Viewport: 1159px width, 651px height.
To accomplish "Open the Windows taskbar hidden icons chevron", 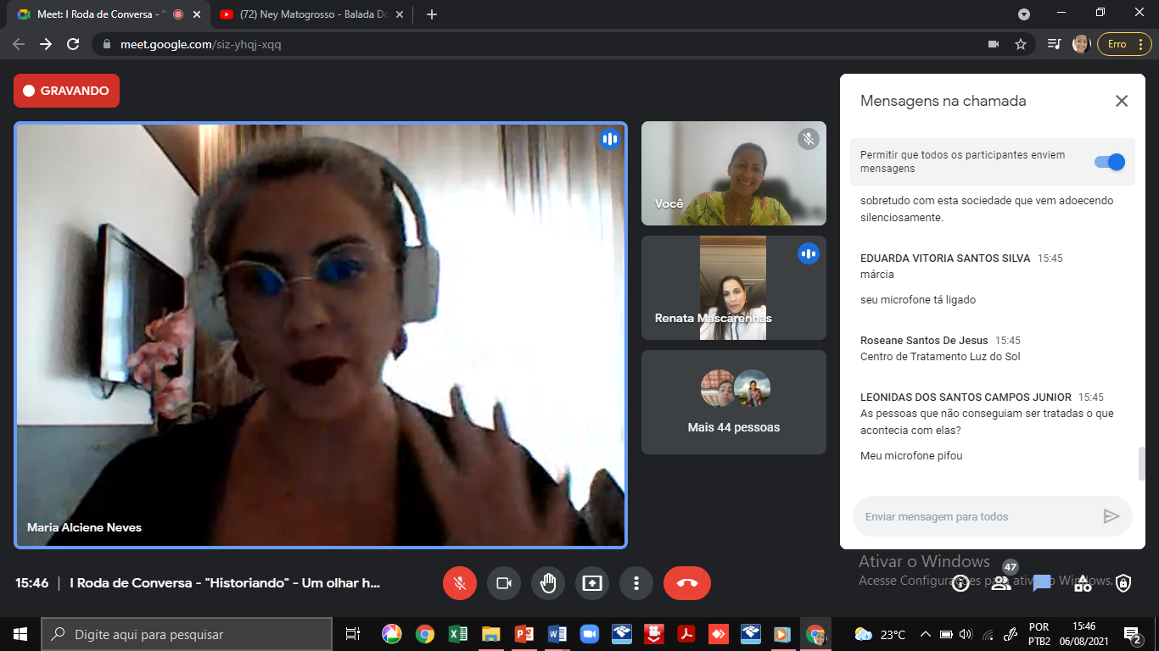I will coord(926,634).
